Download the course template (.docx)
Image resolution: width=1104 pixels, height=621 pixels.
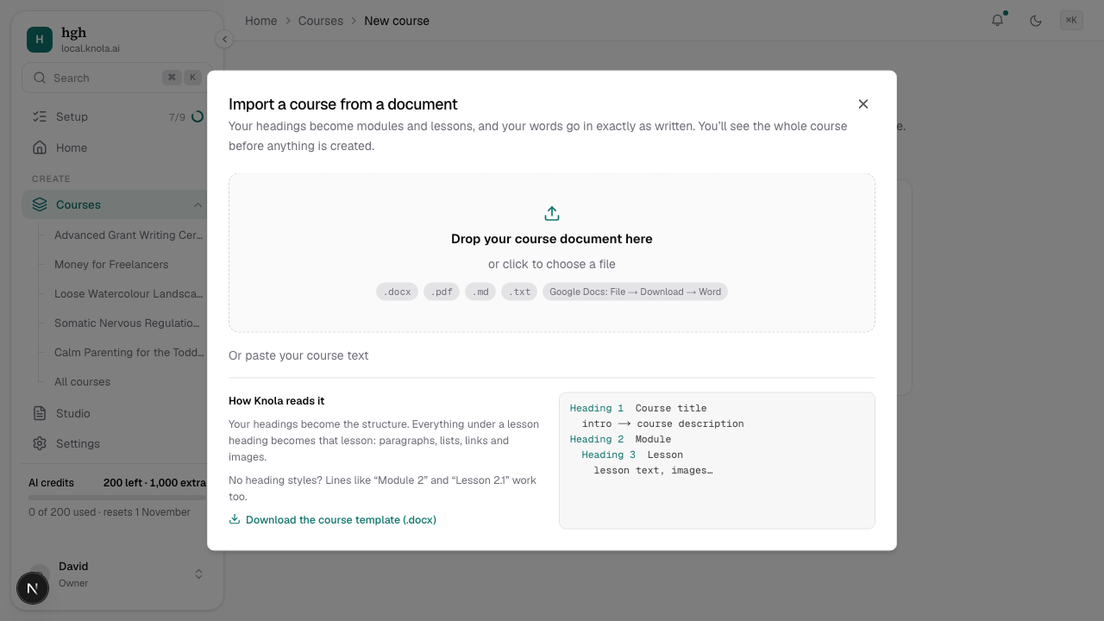tap(333, 520)
